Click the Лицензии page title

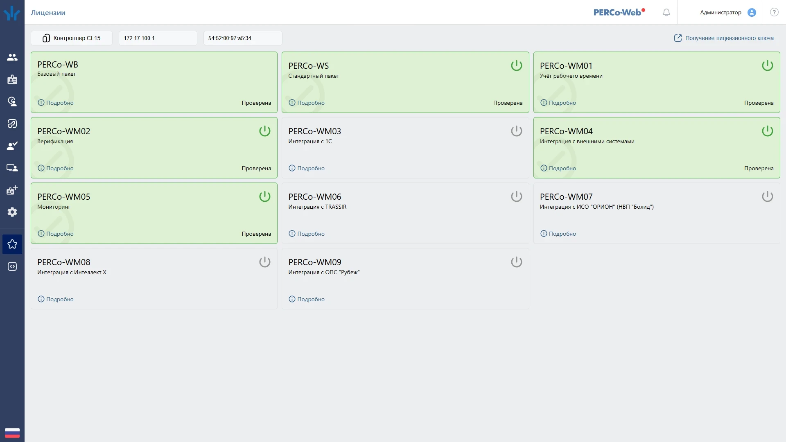click(48, 13)
